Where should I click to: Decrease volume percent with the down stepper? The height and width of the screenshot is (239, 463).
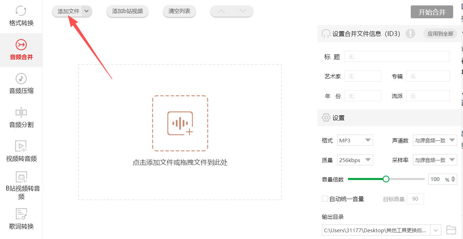(454, 181)
